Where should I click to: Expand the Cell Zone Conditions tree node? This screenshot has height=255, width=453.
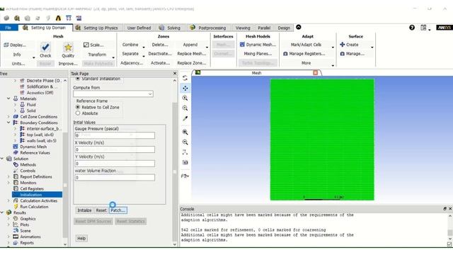coord(8,117)
